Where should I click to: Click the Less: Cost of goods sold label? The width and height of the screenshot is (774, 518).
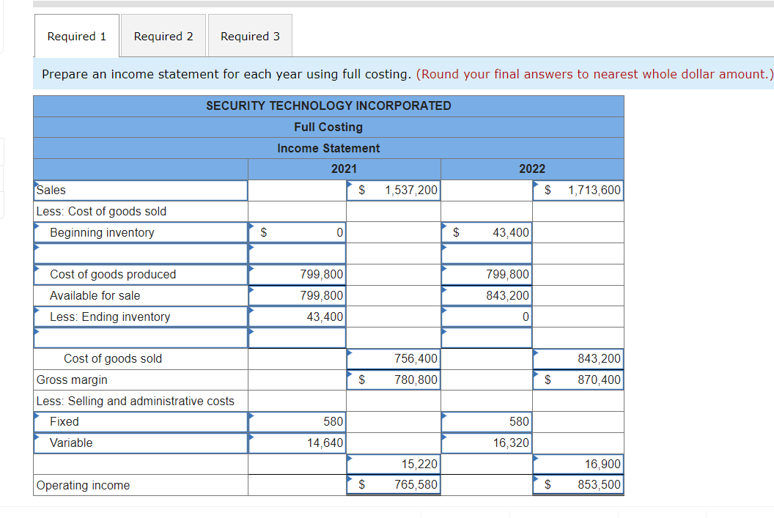[101, 211]
